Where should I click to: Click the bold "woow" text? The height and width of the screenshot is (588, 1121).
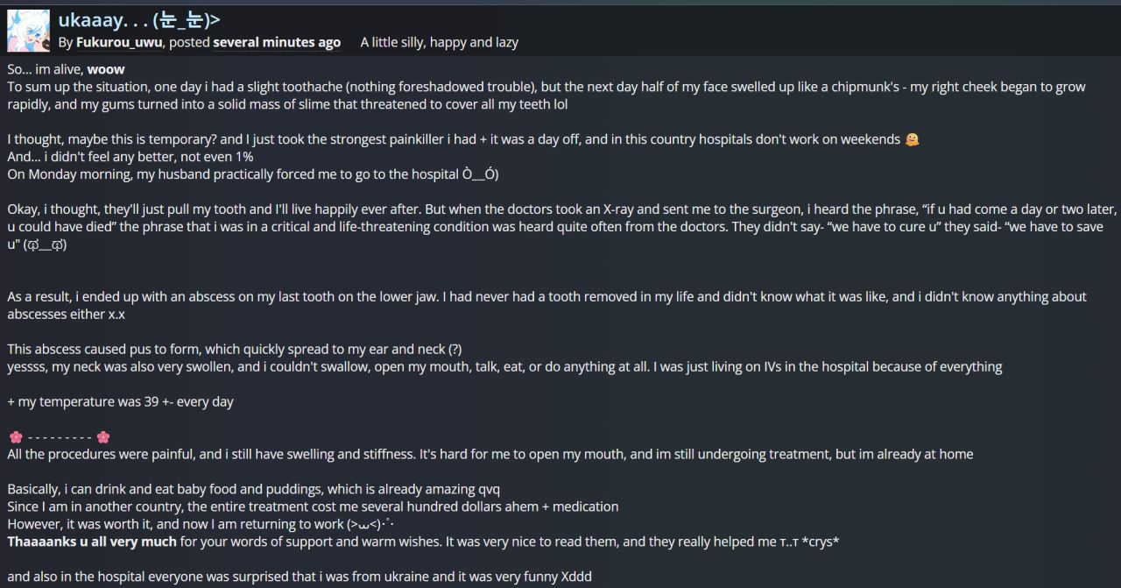[106, 69]
